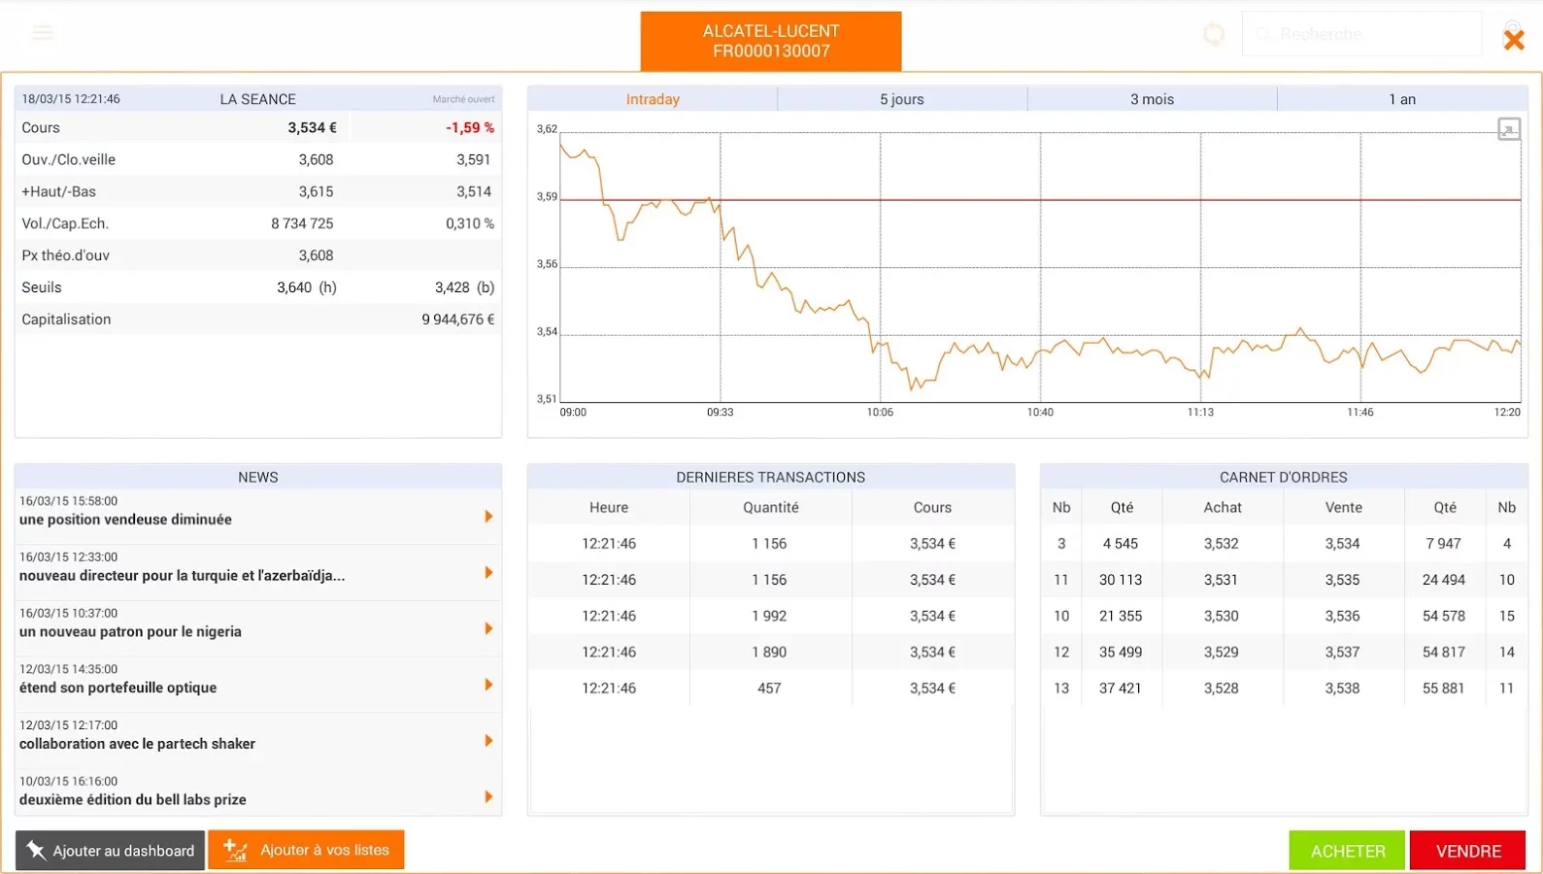Open the hamburger menu icon

43,33
